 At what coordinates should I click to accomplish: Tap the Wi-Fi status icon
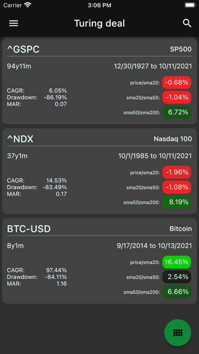27,5
